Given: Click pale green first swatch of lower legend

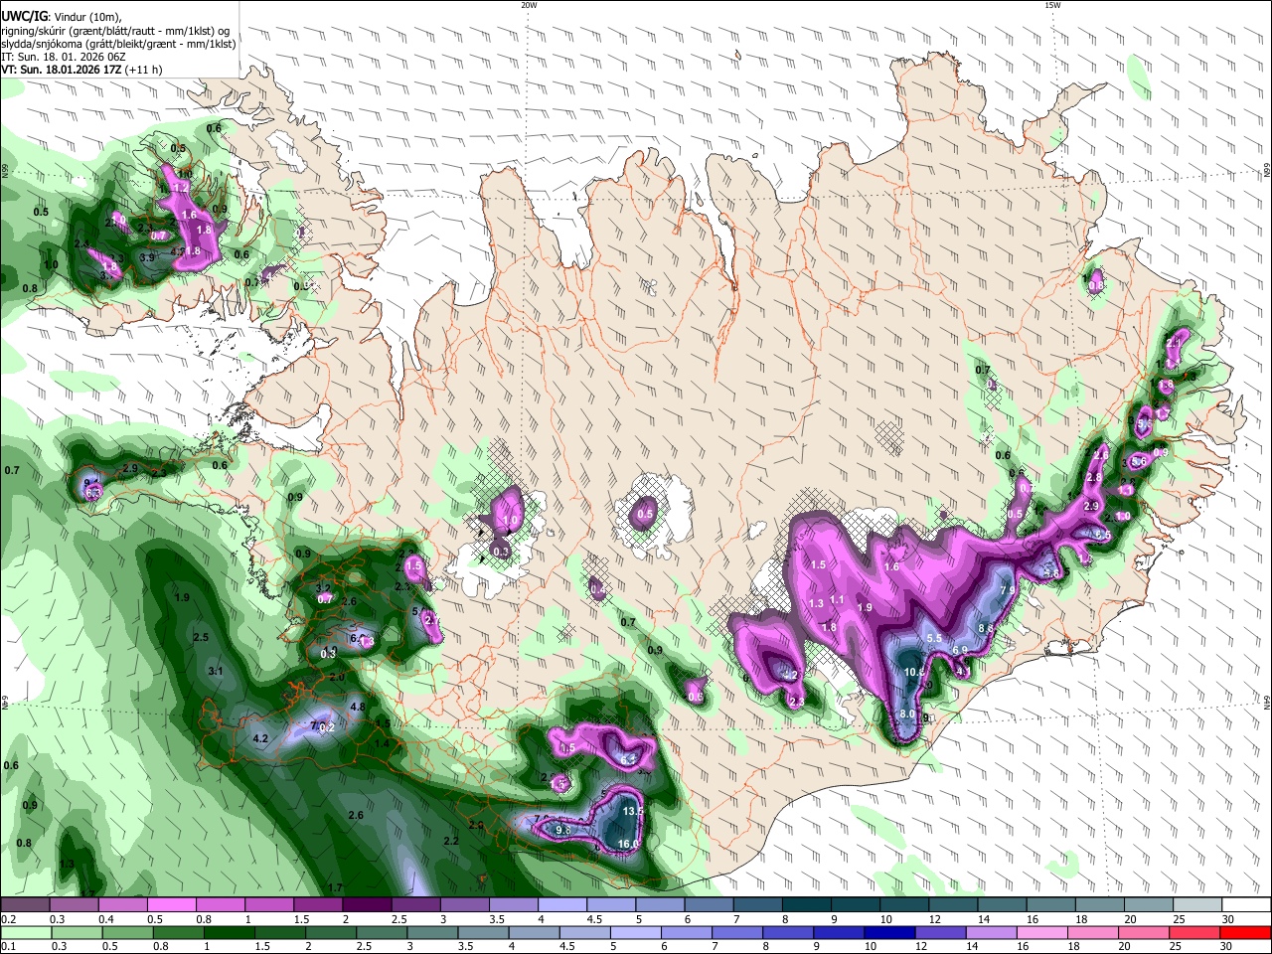Looking at the screenshot, I should 25,933.
